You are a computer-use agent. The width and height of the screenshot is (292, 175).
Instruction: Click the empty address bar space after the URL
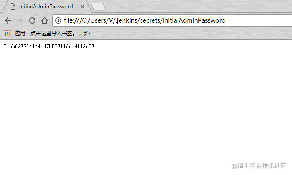click(259, 20)
